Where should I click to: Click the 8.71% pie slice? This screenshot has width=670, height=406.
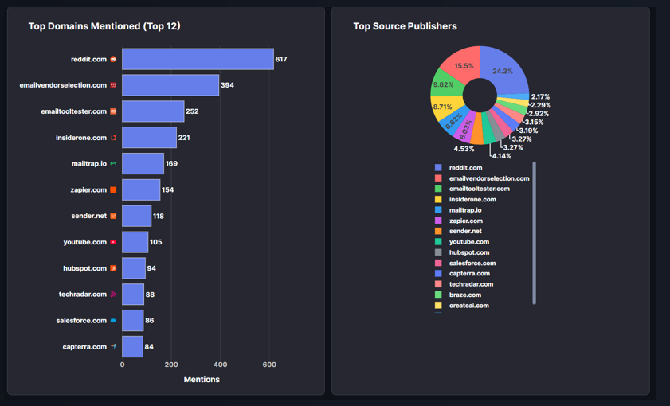(445, 107)
